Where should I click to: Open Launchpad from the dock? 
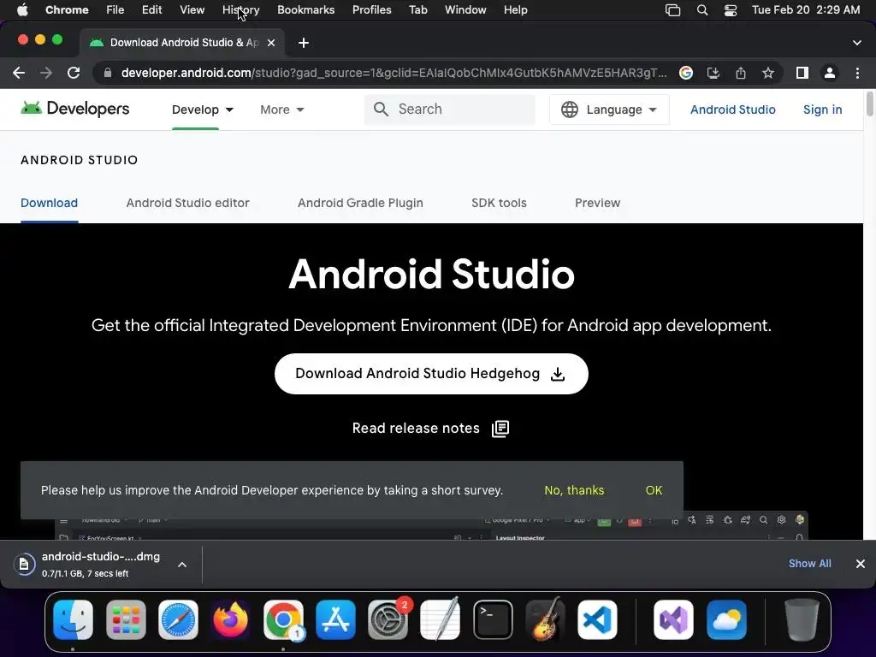coord(126,619)
